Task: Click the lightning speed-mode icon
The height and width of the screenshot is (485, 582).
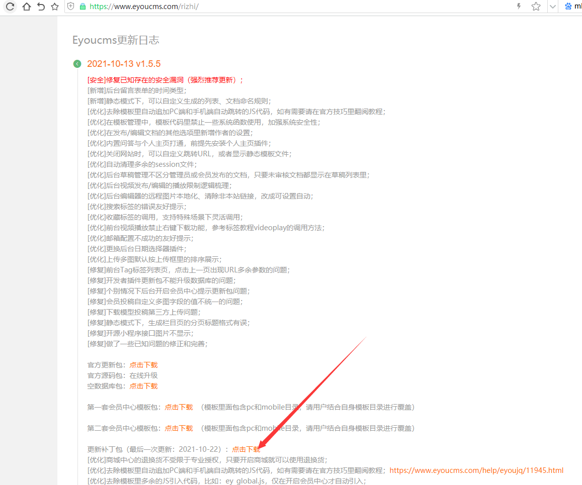Action: 519,6
